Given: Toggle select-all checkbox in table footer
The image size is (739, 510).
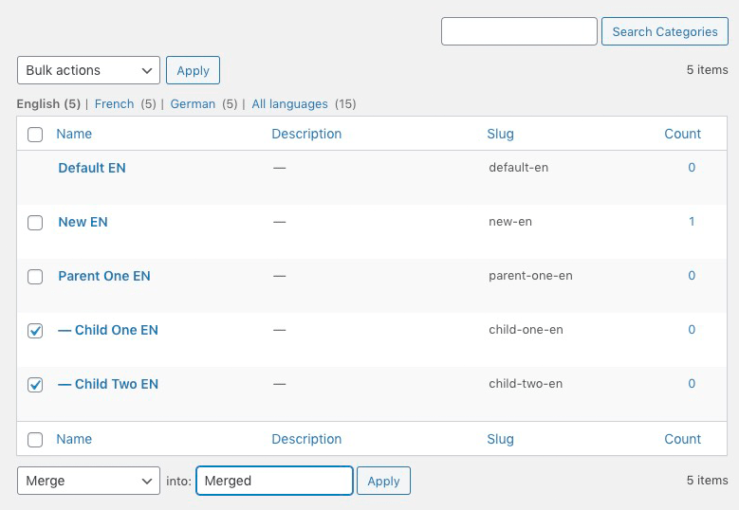Looking at the screenshot, I should point(35,440).
